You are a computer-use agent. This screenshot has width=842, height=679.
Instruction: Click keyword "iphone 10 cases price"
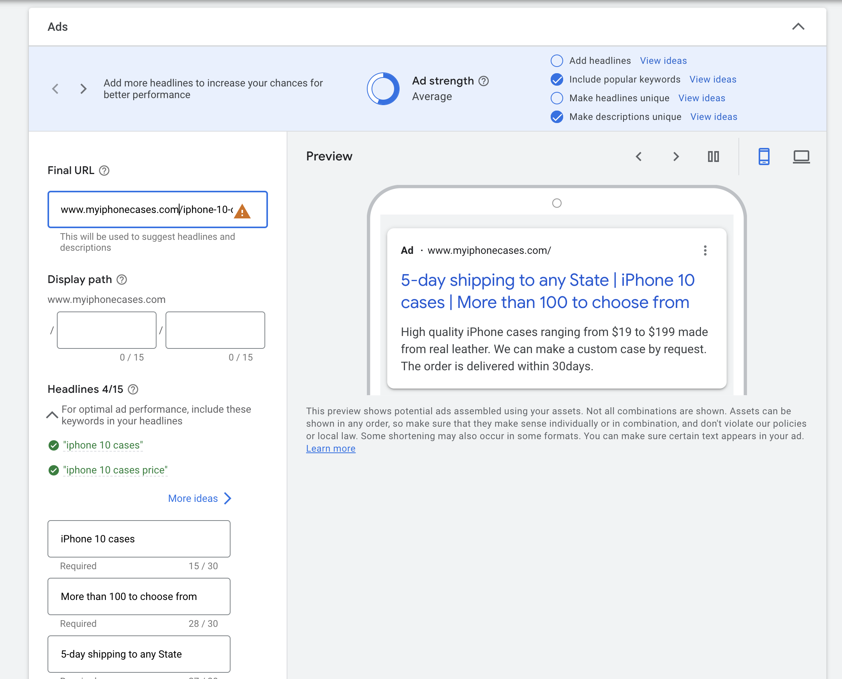coord(115,470)
